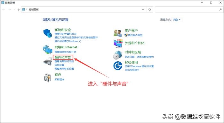Image resolution: width=224 pixels, height=123 pixels.
Task: Click the back navigation arrow
Action: 4,10
